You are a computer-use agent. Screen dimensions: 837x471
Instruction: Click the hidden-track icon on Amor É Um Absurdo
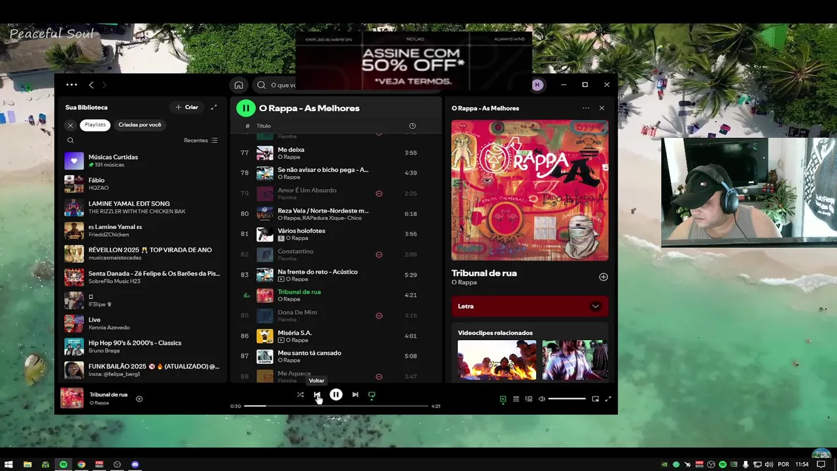click(x=379, y=194)
